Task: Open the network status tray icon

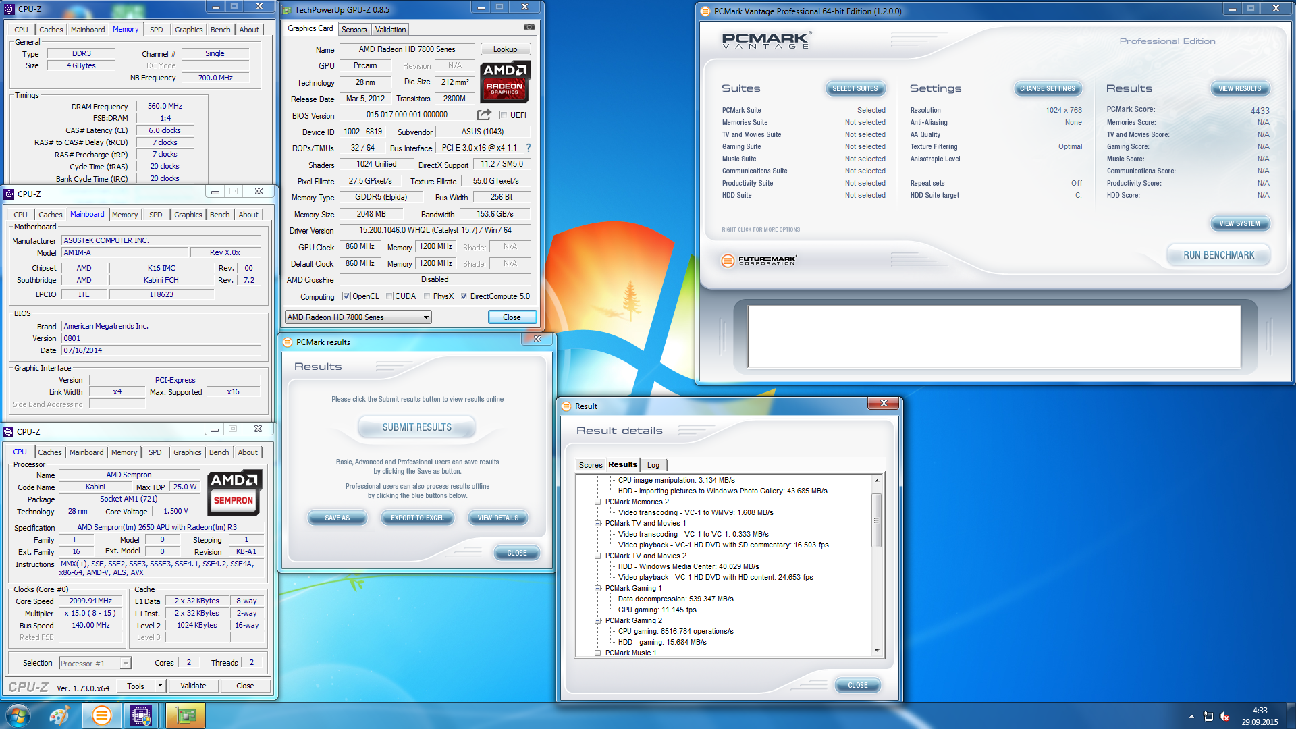Action: coord(1208,716)
